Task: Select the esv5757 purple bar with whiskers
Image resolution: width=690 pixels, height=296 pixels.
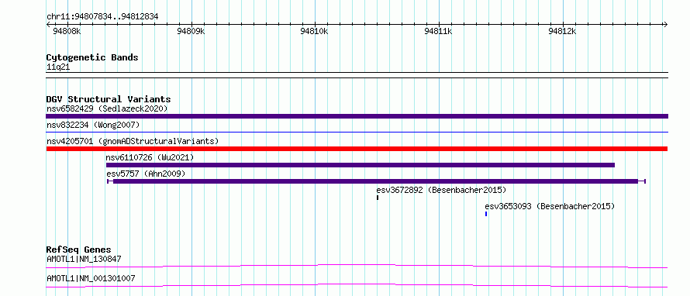Action: tap(376, 181)
